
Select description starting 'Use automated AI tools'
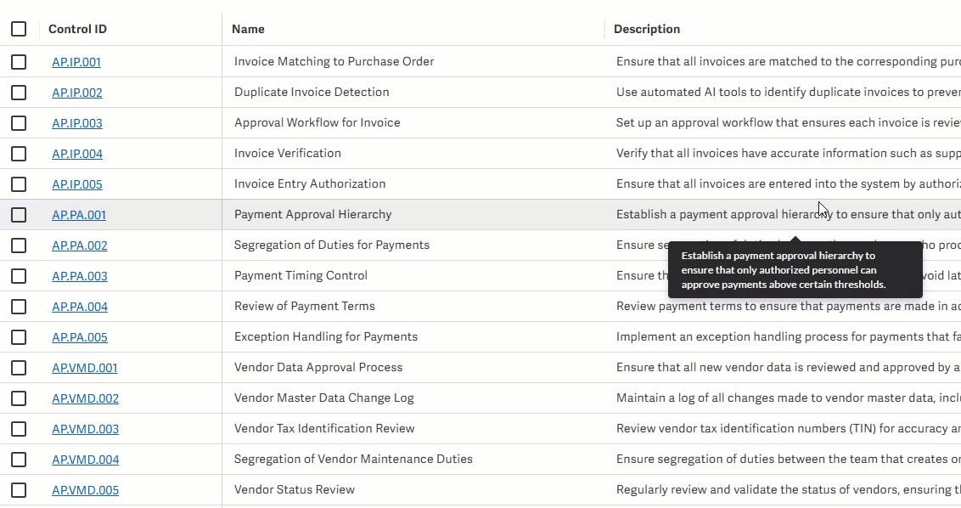tap(788, 92)
